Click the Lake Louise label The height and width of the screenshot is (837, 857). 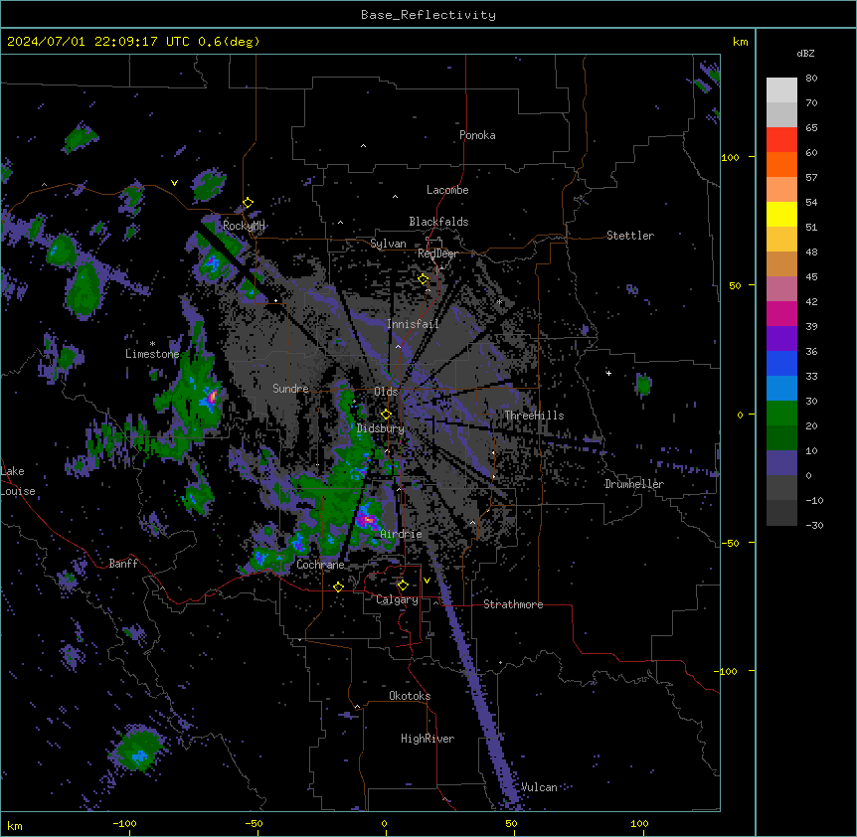pos(18,481)
